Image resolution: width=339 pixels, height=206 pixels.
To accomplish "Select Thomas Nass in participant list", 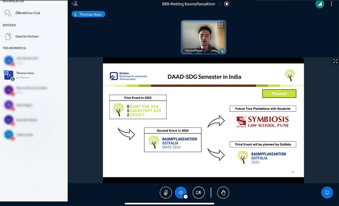I will (x=34, y=75).
